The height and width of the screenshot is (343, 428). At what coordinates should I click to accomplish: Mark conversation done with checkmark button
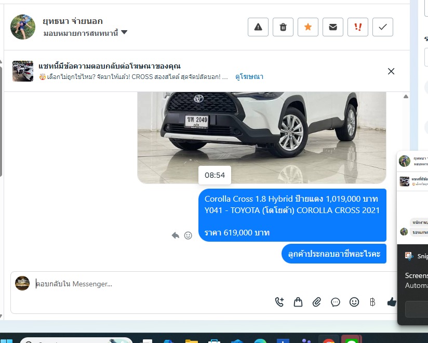point(383,27)
